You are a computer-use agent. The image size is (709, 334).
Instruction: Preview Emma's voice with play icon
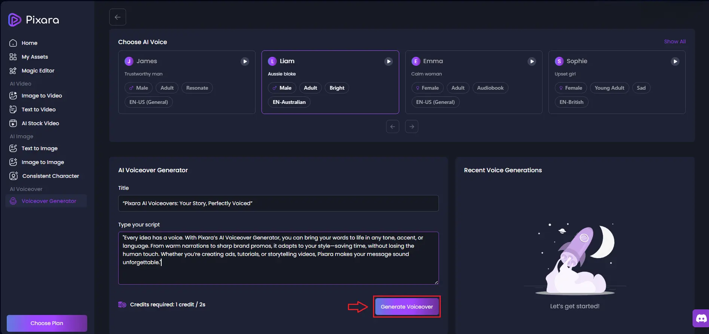pyautogui.click(x=532, y=61)
